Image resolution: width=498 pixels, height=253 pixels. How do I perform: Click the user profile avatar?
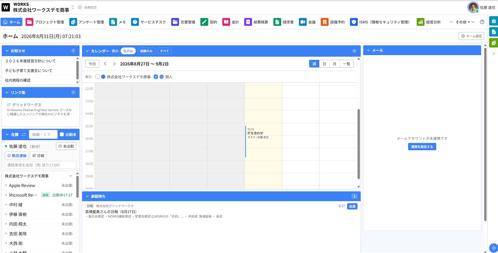coord(473,7)
